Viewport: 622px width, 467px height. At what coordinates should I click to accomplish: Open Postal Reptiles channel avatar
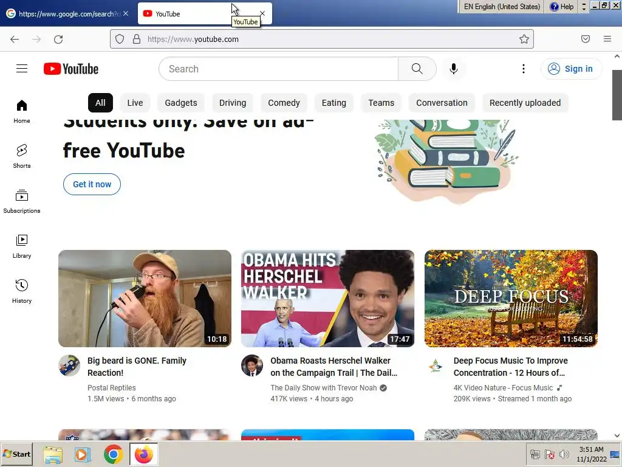pyautogui.click(x=69, y=365)
